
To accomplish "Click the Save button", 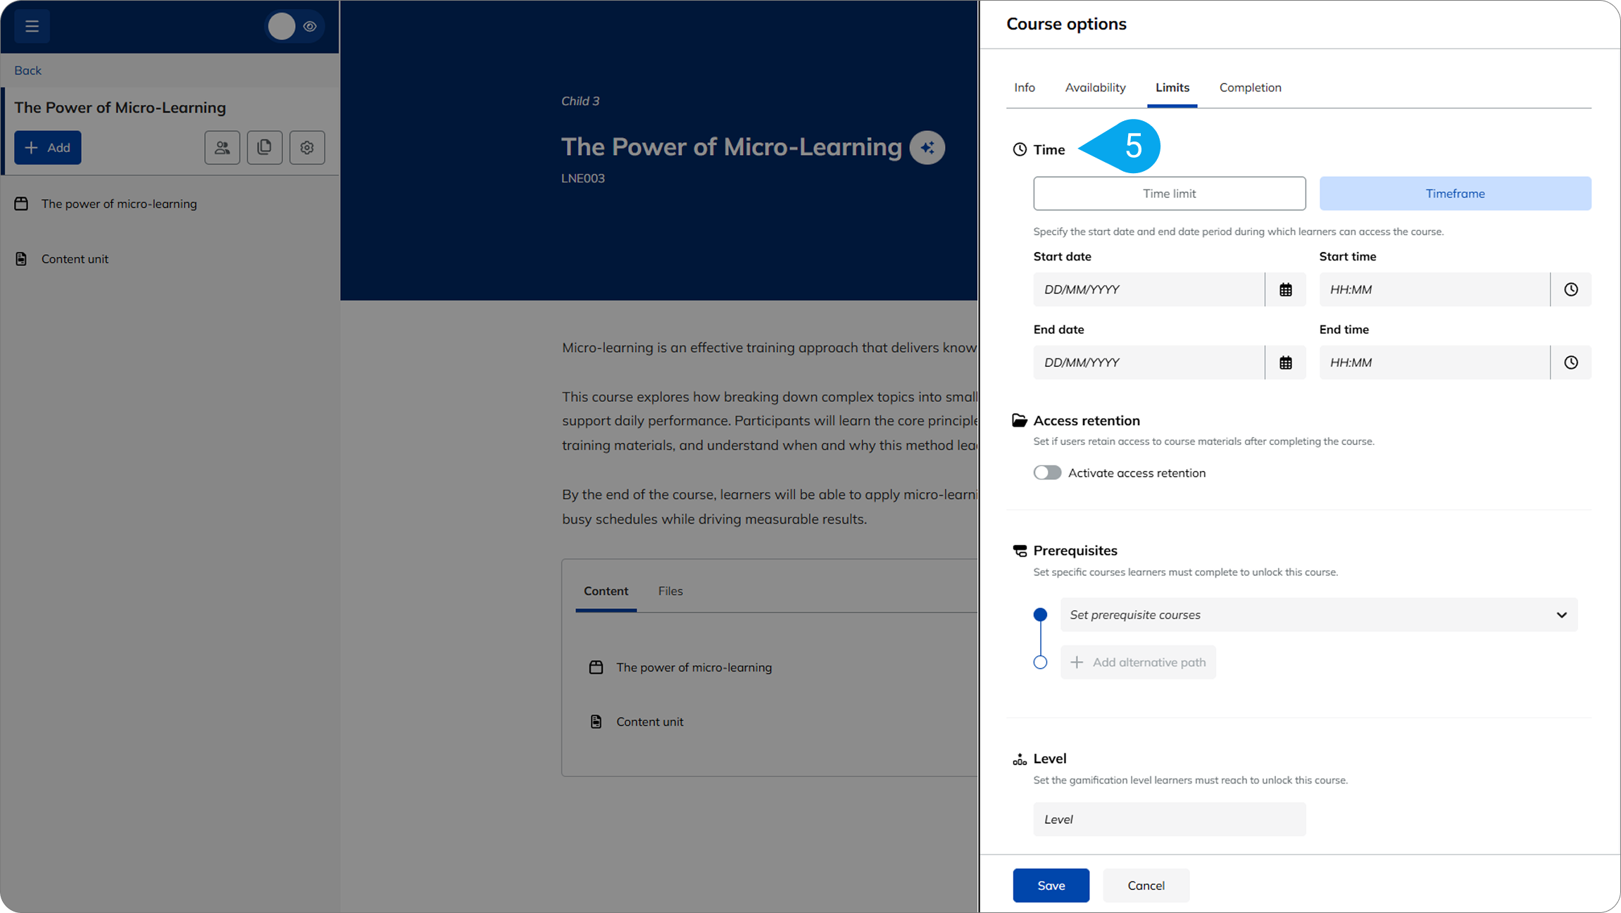I will [1051, 886].
